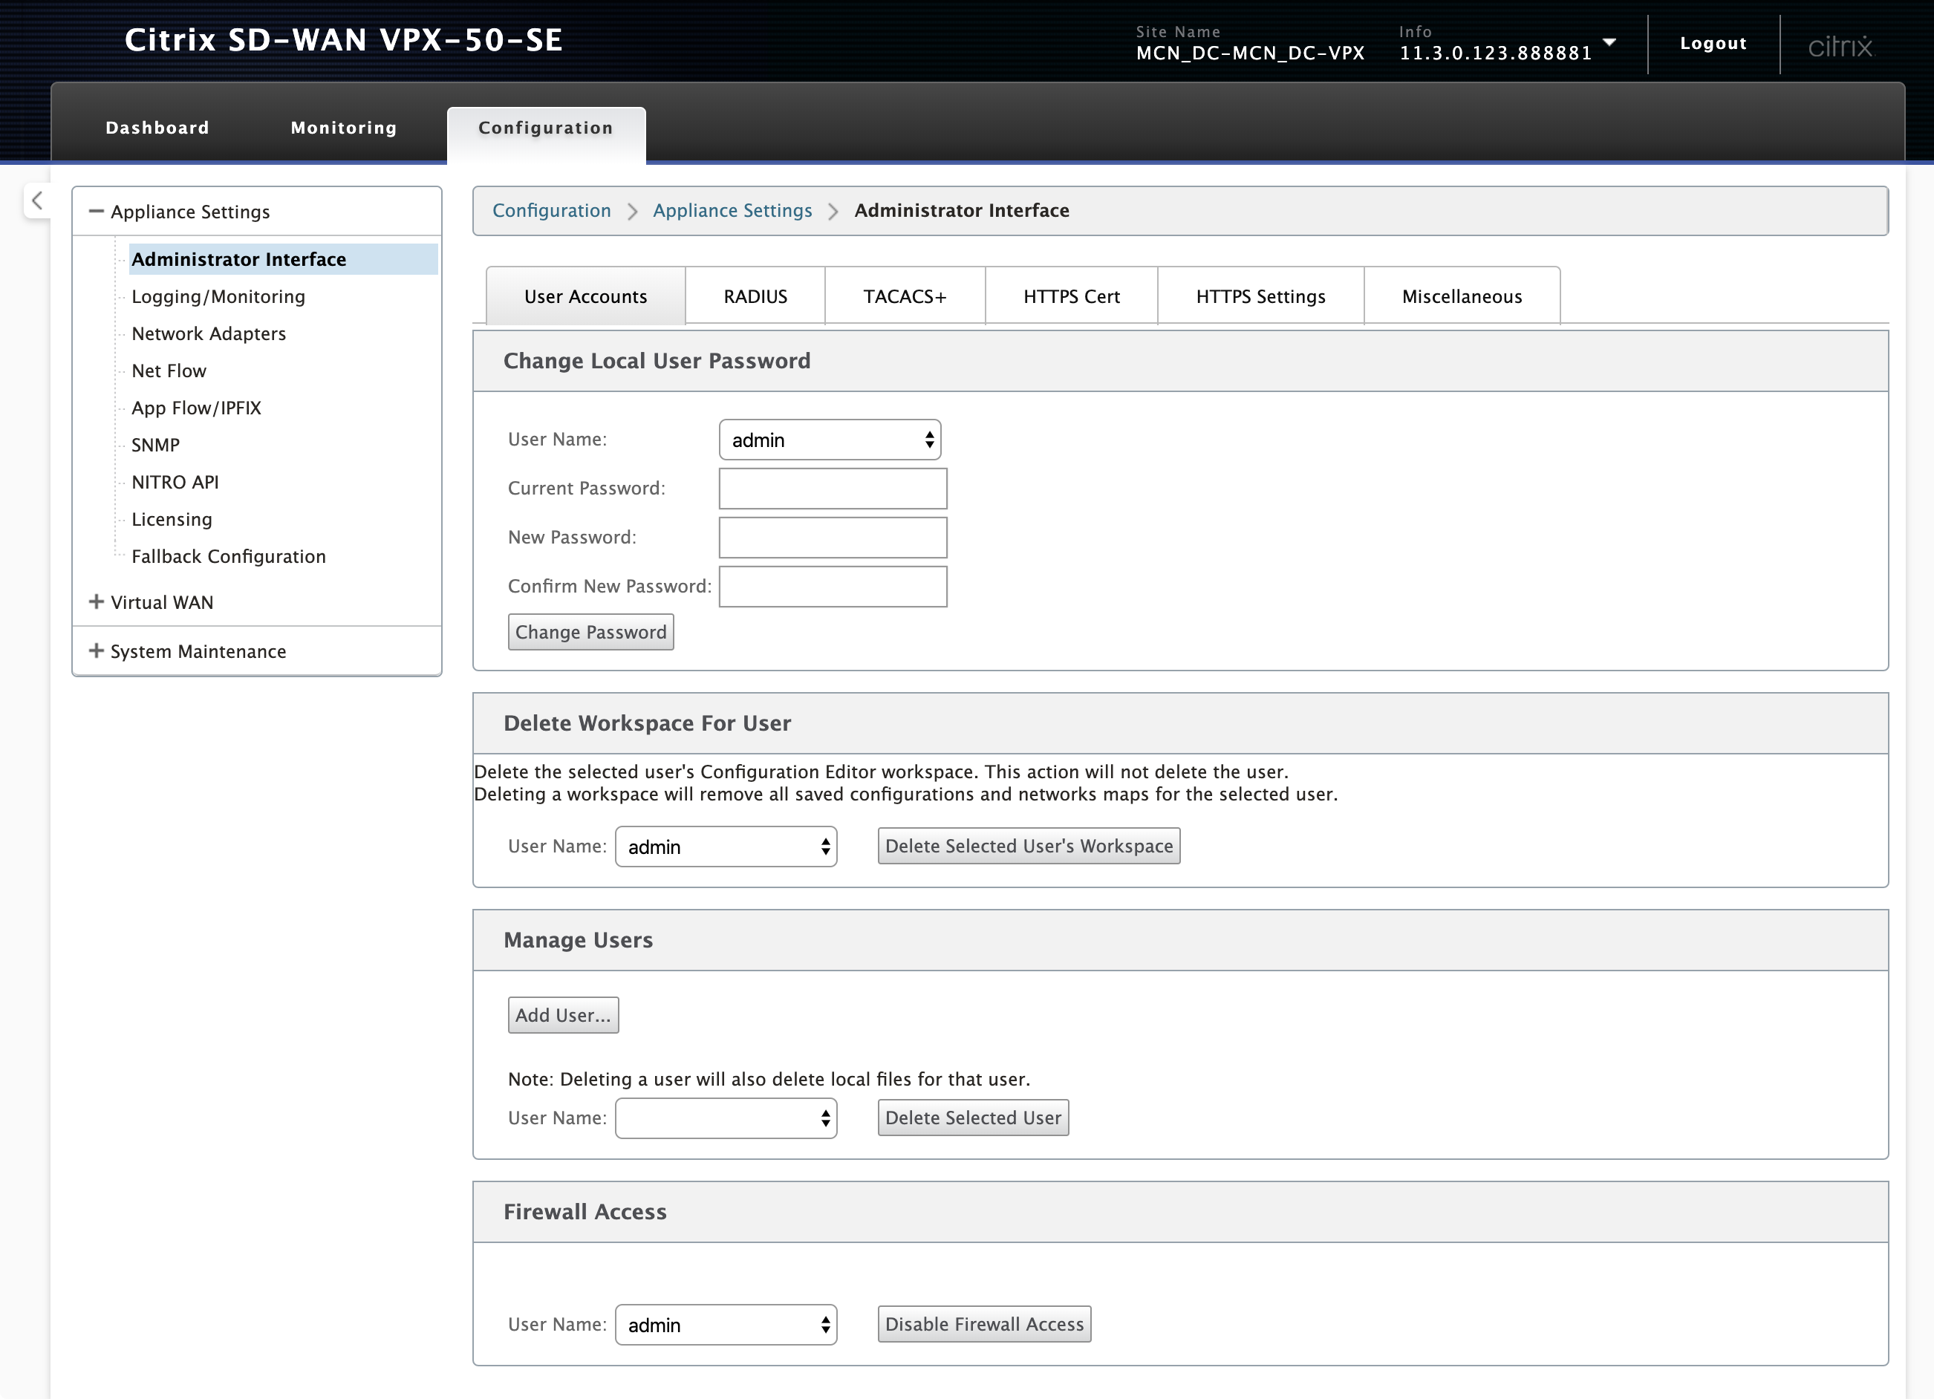Collapse the left sidebar with the arrow icon

36,201
